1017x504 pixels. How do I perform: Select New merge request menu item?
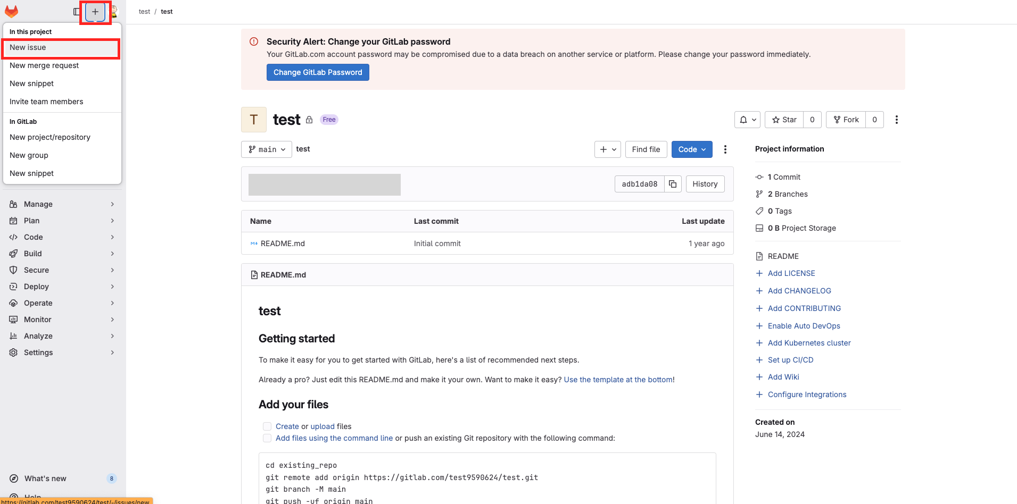pyautogui.click(x=62, y=65)
